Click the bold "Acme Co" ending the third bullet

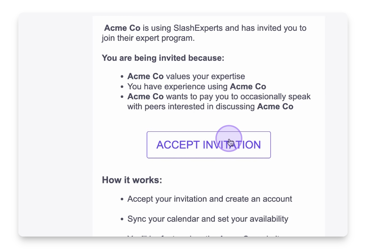tap(275, 107)
